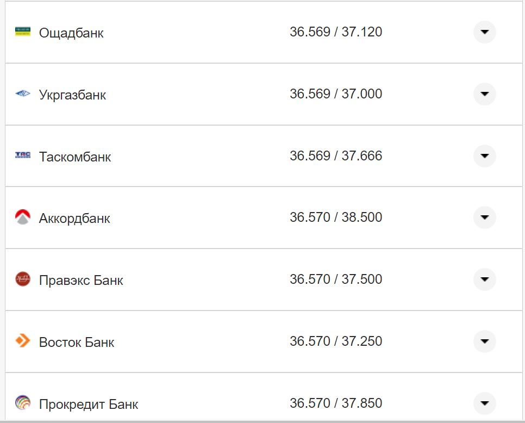Click the Таскомбанк logo icon
Viewport: 525px width, 423px height.
click(x=23, y=155)
